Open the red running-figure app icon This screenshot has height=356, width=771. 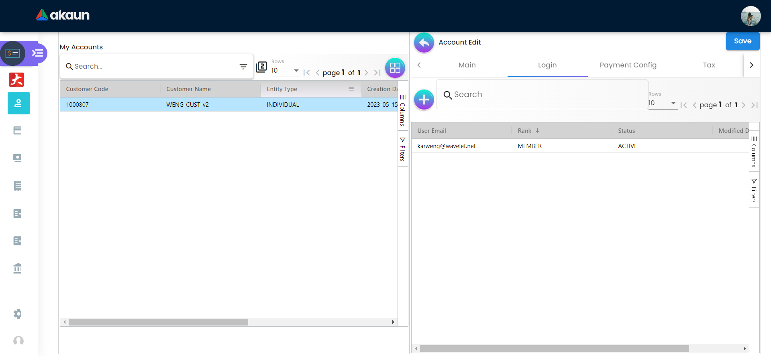(16, 79)
